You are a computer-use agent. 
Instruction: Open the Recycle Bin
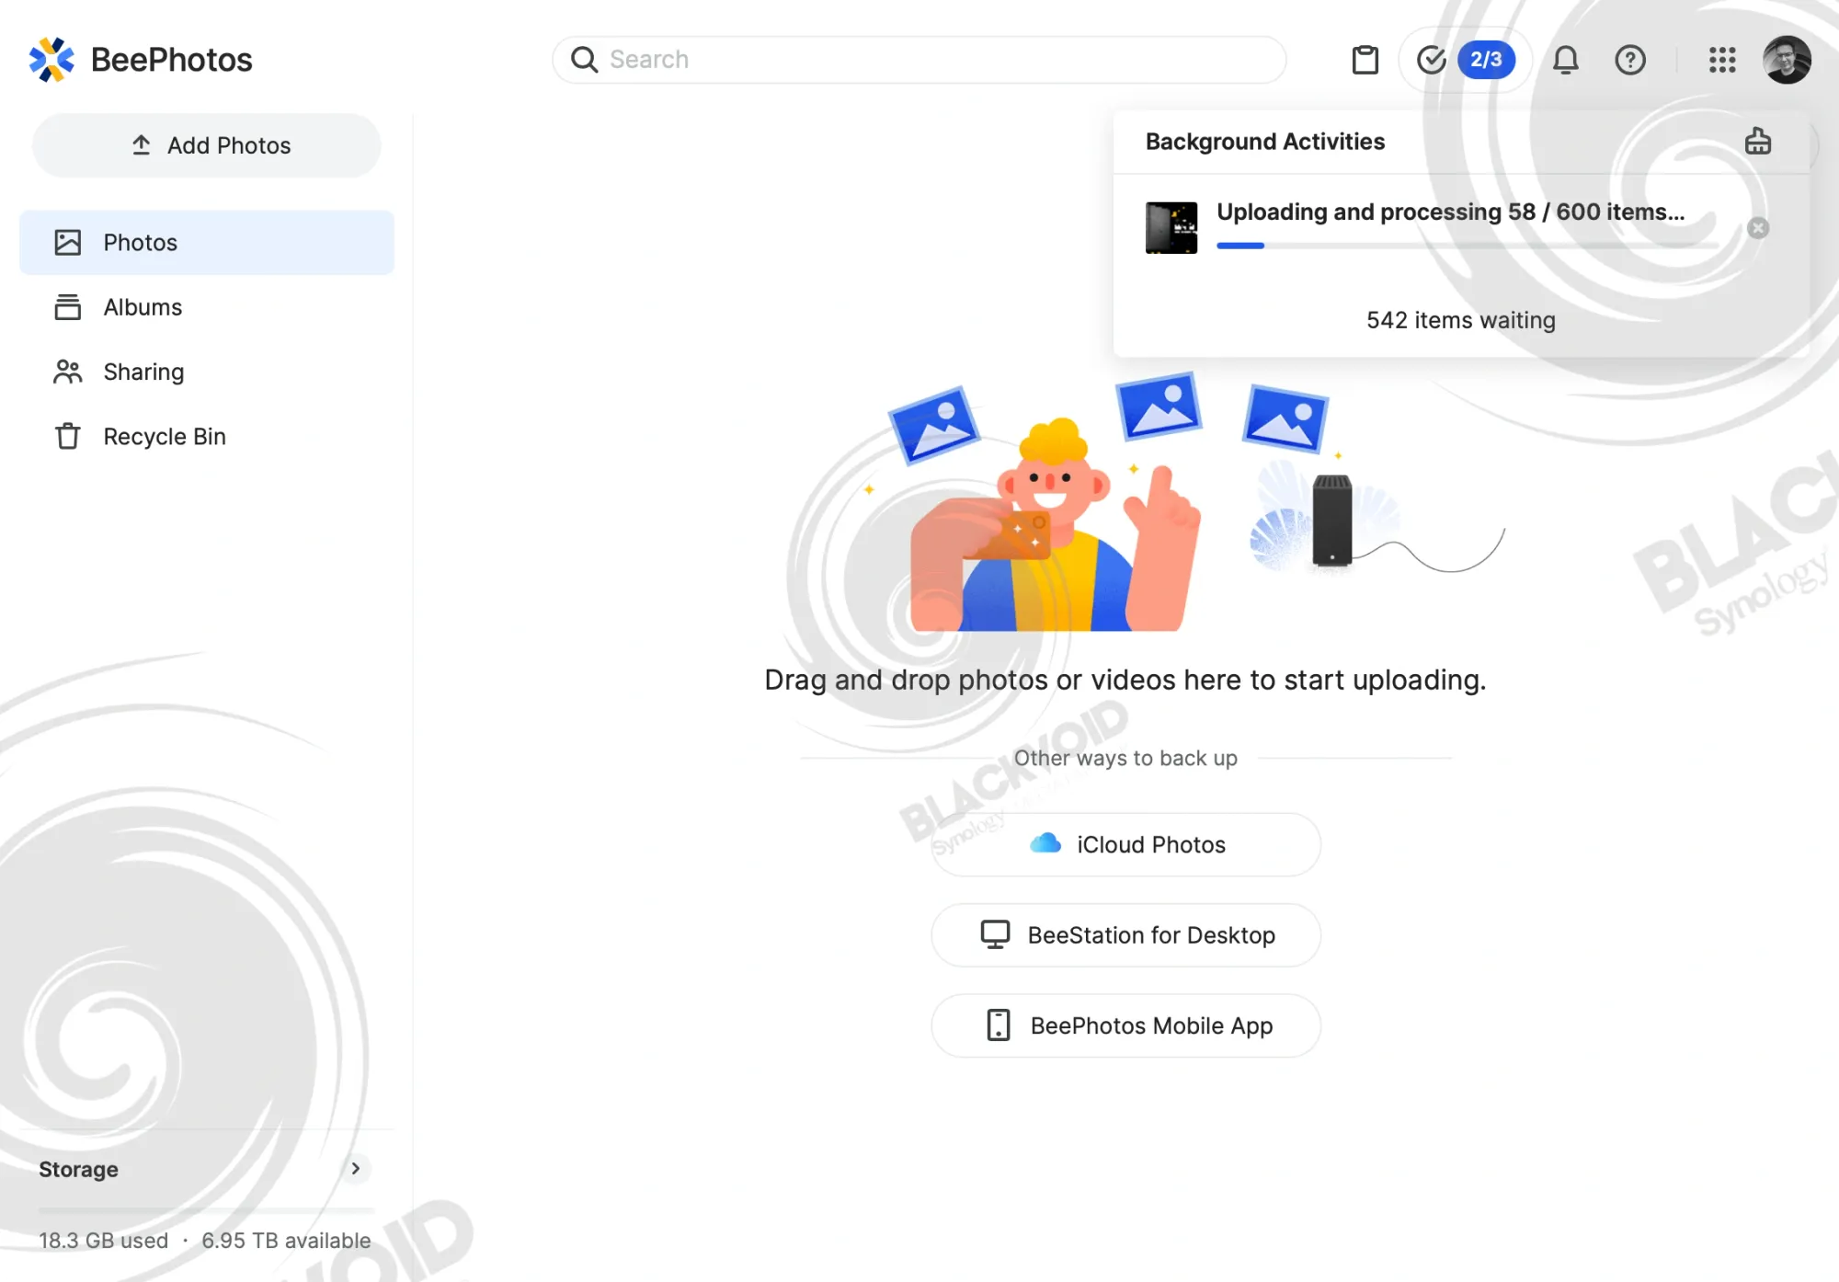click(207, 436)
